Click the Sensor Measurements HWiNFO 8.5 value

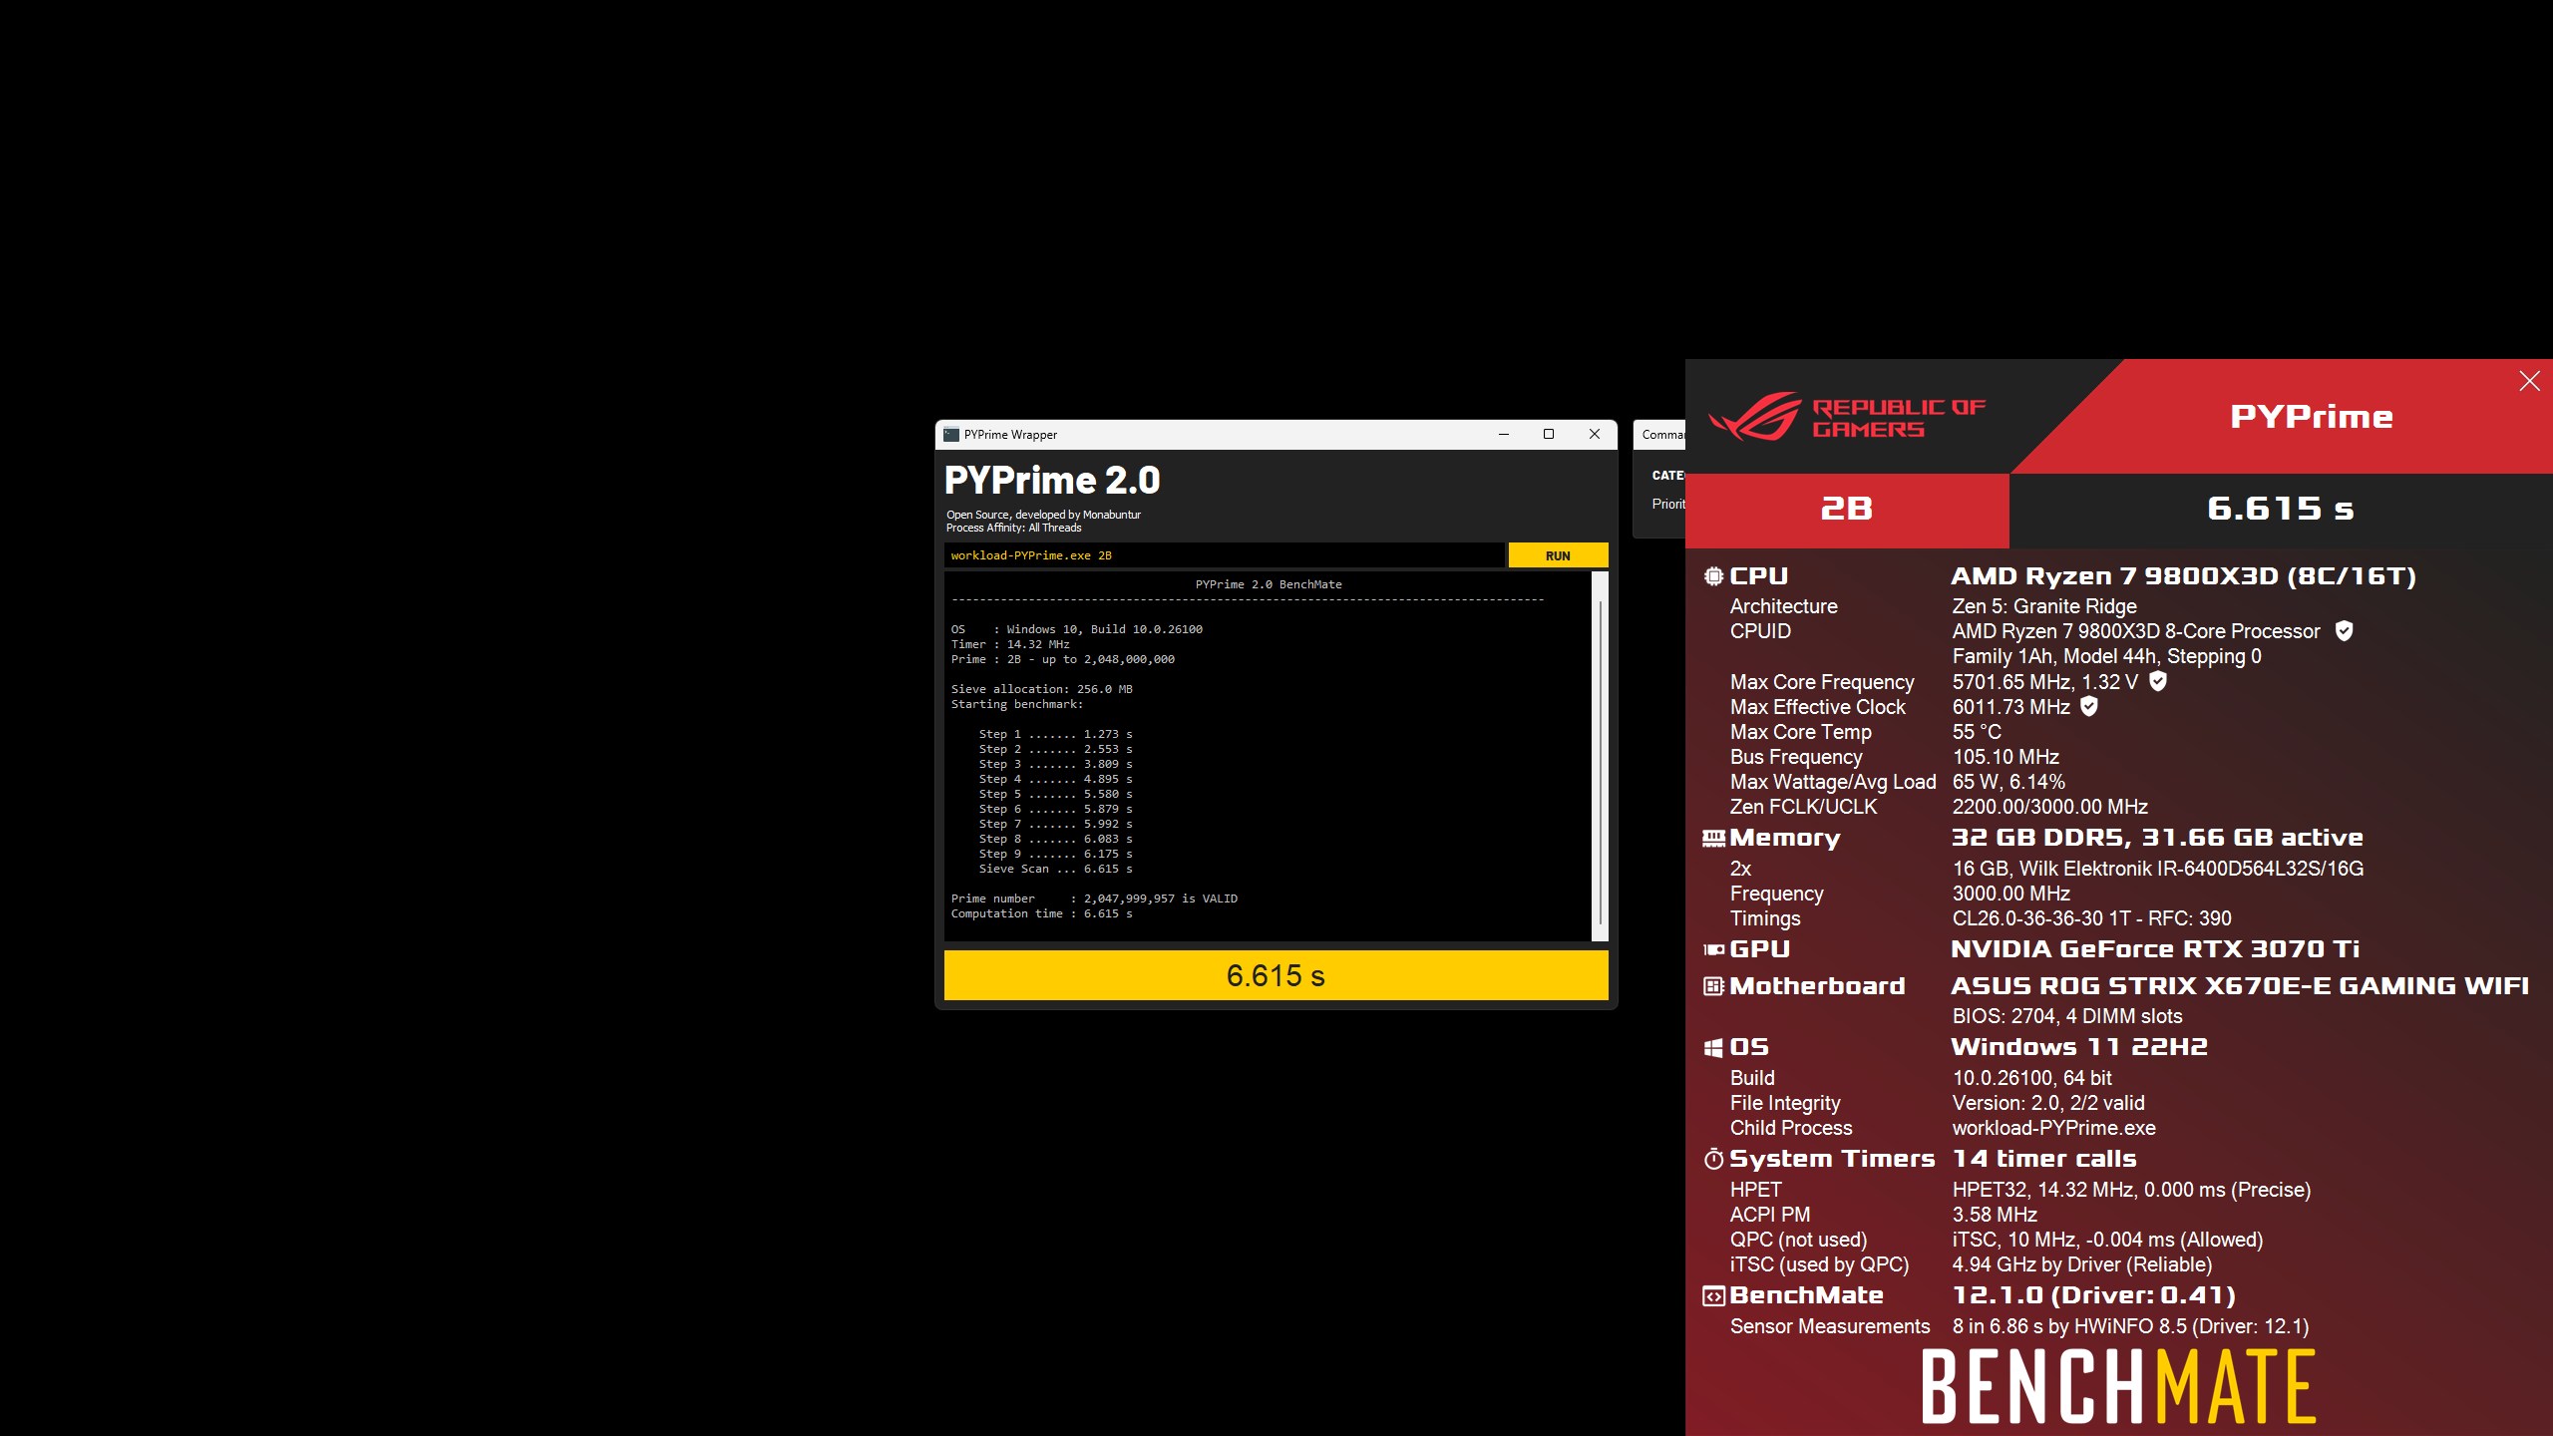coord(2130,1326)
